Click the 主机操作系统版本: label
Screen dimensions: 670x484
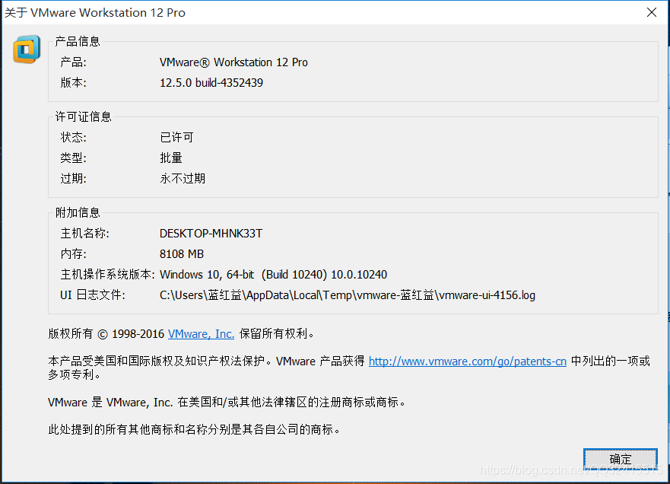pos(107,275)
